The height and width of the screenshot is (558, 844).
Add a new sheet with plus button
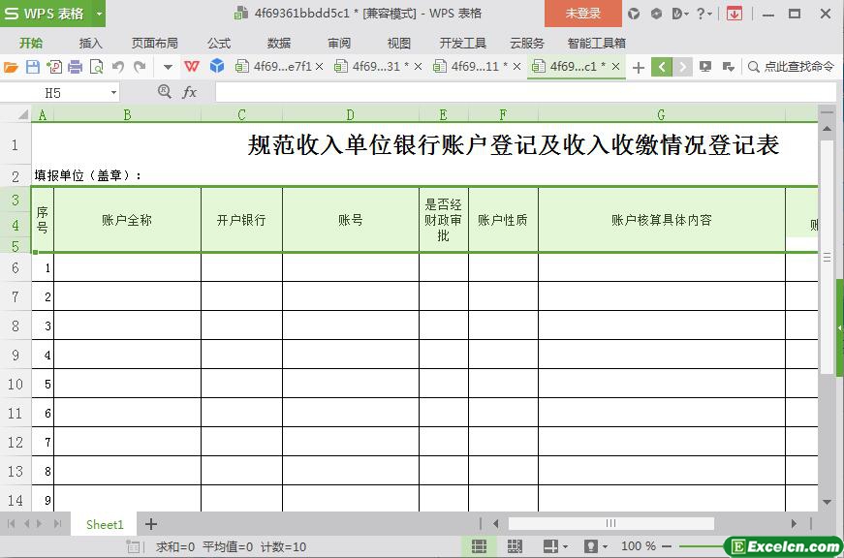(x=151, y=524)
